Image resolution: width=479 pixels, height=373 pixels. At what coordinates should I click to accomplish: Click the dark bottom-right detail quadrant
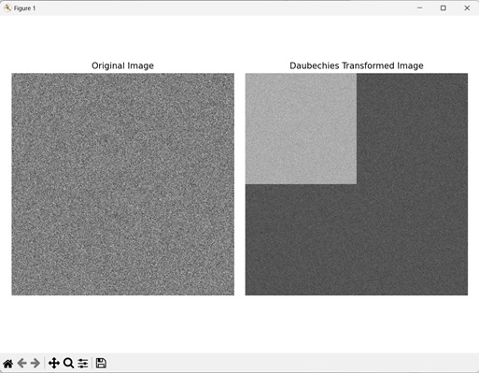(412, 239)
